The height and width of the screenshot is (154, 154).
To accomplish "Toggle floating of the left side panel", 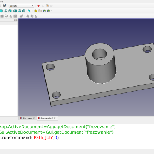I will [15, 20].
